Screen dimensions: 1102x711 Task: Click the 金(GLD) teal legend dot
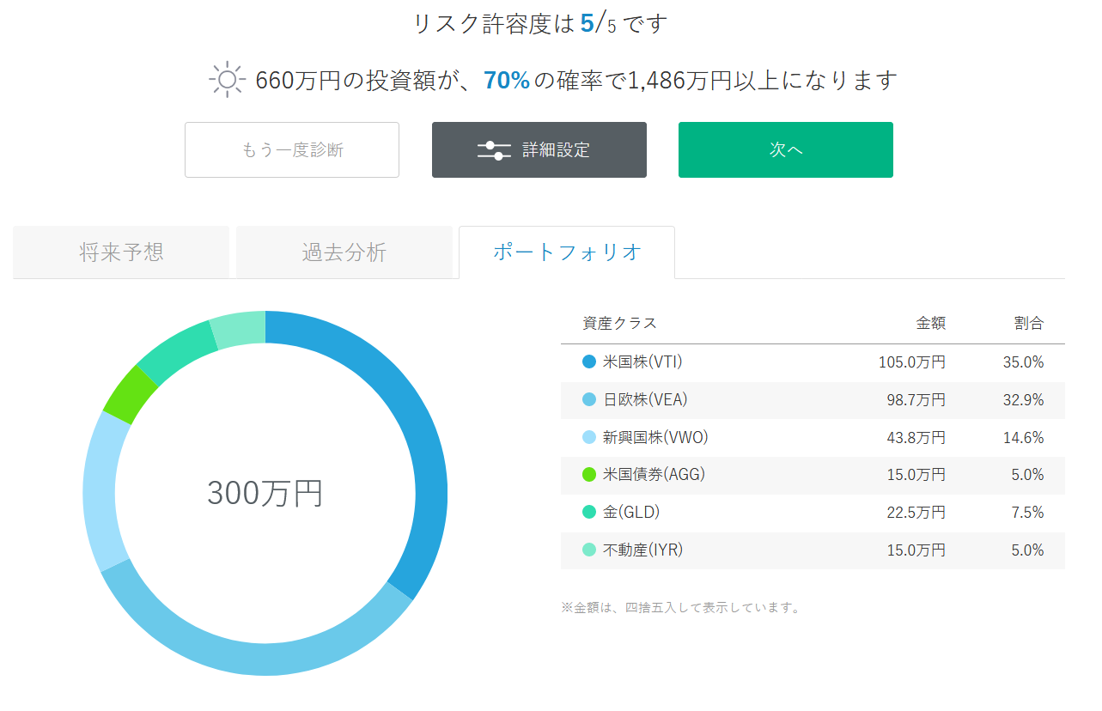(588, 513)
